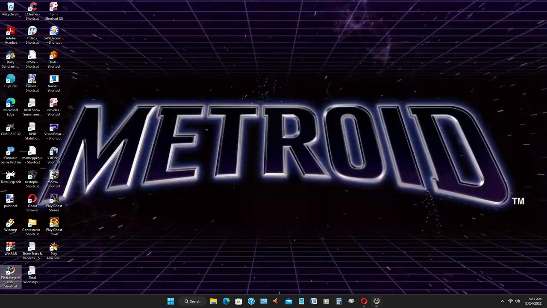Switch to PhotoImpression in the taskbar

376,301
